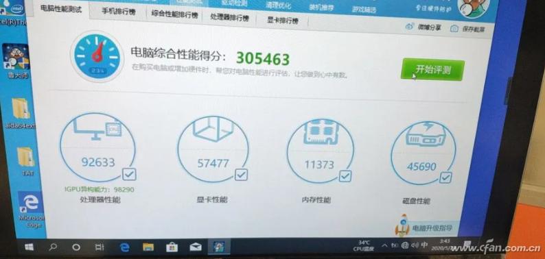Select 游戏精选 in the top navigation

pos(364,10)
